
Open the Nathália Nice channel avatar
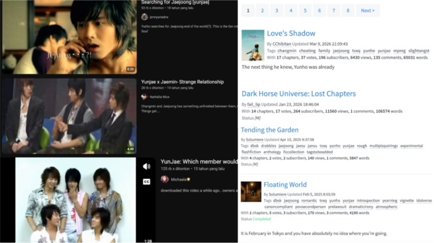coord(144,96)
